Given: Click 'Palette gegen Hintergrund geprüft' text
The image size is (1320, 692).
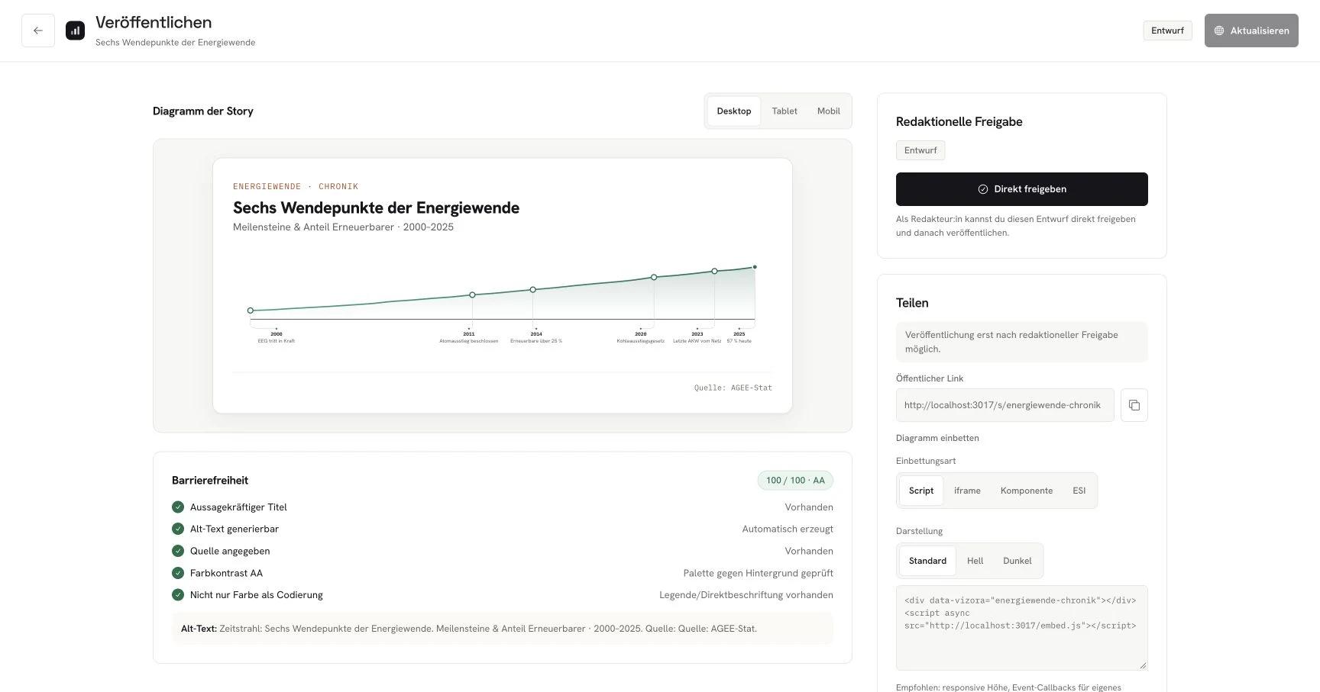Looking at the screenshot, I should click(x=759, y=573).
